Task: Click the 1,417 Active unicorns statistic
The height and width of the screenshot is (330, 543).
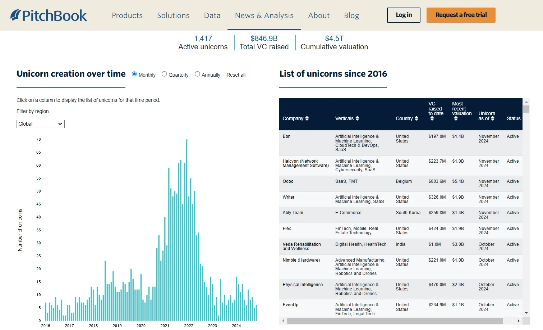Action: pos(203,42)
